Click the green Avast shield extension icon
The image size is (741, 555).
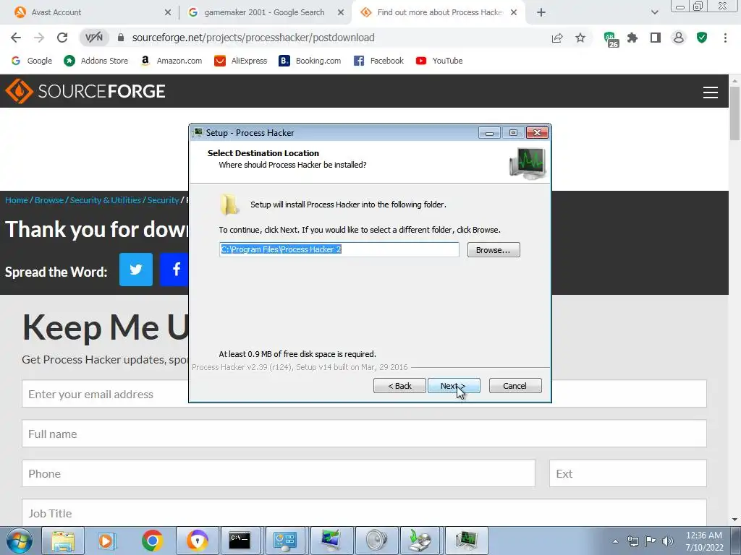coord(702,38)
